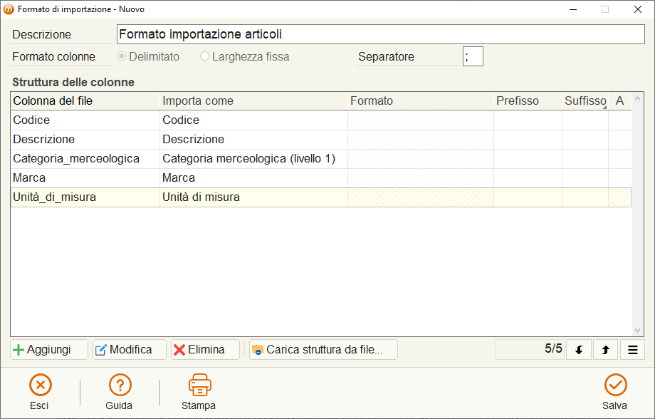655x419 pixels.
Task: Click the table scrollbar down arrow
Action: (637, 331)
